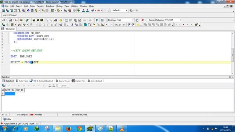The height and width of the screenshot is (132, 235).
Task: Click the Editor button at window bottom
Action: (x=7, y=119)
